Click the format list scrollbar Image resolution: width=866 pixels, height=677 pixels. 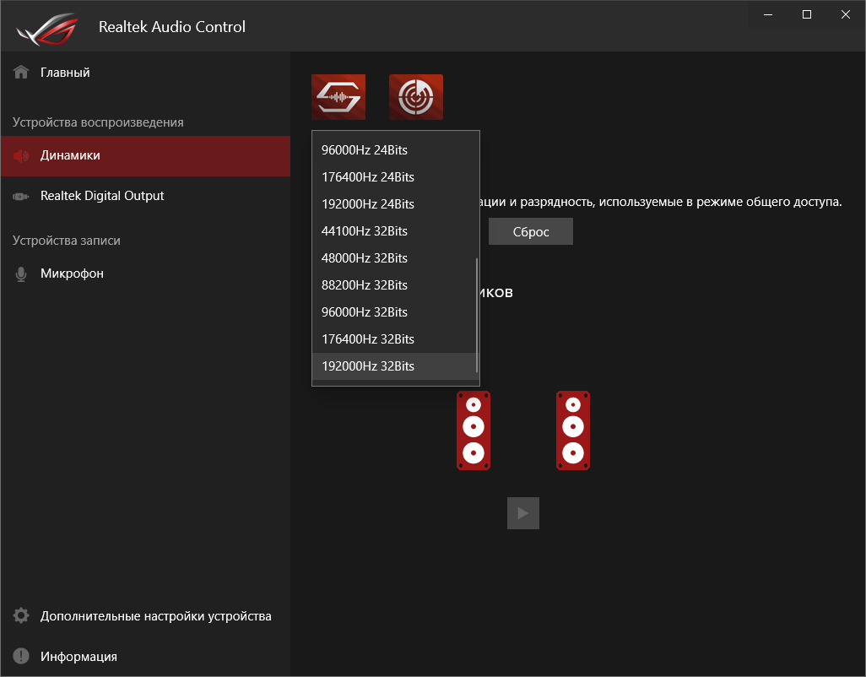point(477,316)
